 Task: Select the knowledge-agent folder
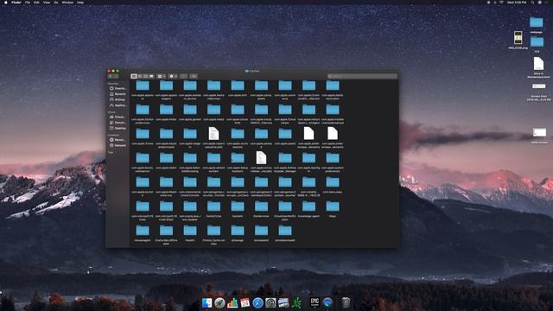coord(308,206)
